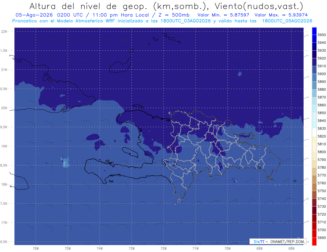Image resolution: width=327 pixels, height=252 pixels.
Task: Click 'Pronóstico con el Modelo Atmosferico WRF' text
Action: 64,21
